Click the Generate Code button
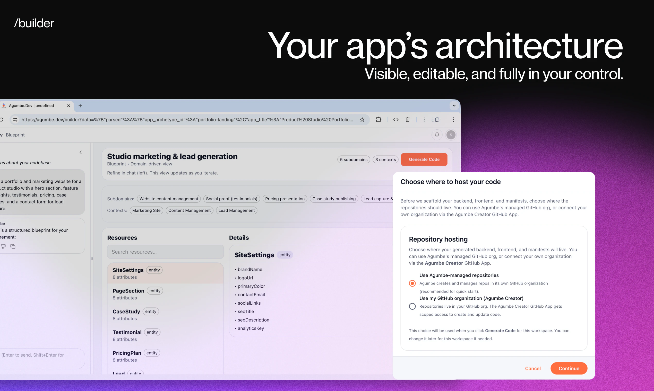 click(x=424, y=159)
